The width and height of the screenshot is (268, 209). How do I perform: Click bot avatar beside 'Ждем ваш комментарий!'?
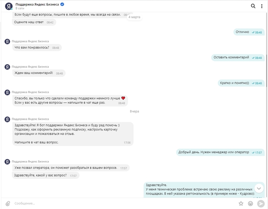(7, 67)
